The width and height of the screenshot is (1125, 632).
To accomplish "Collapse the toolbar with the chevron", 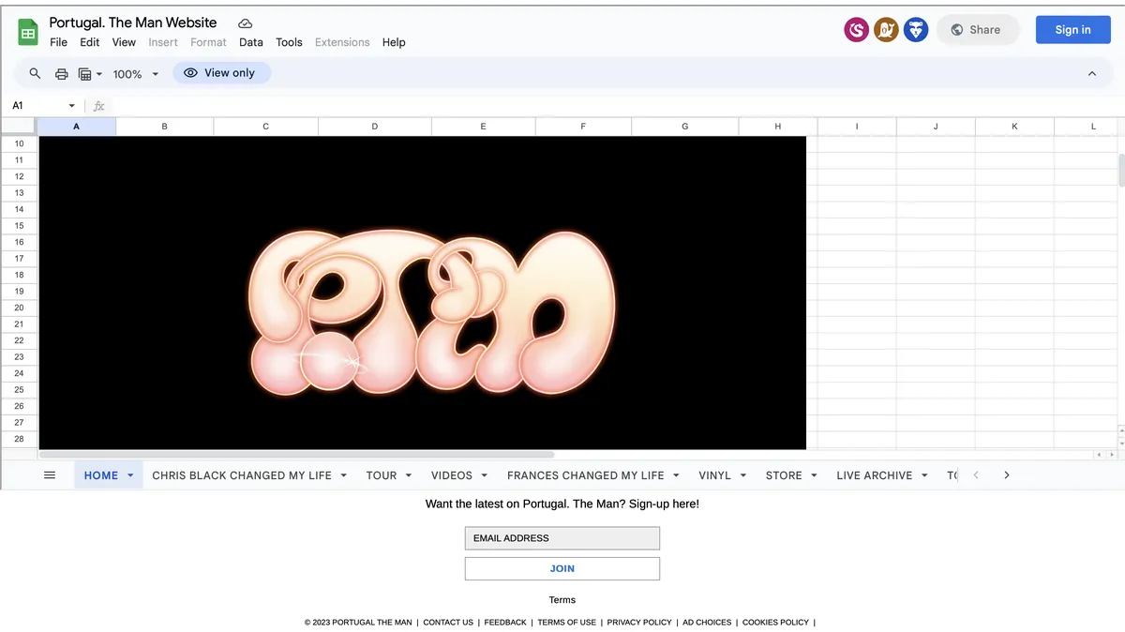I will [1092, 73].
